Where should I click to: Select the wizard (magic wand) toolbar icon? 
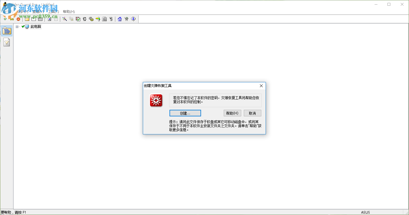click(65, 19)
